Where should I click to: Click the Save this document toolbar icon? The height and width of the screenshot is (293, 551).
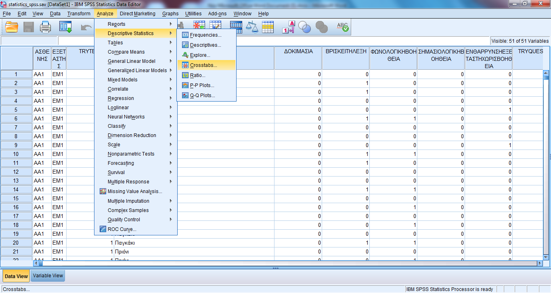[29, 27]
